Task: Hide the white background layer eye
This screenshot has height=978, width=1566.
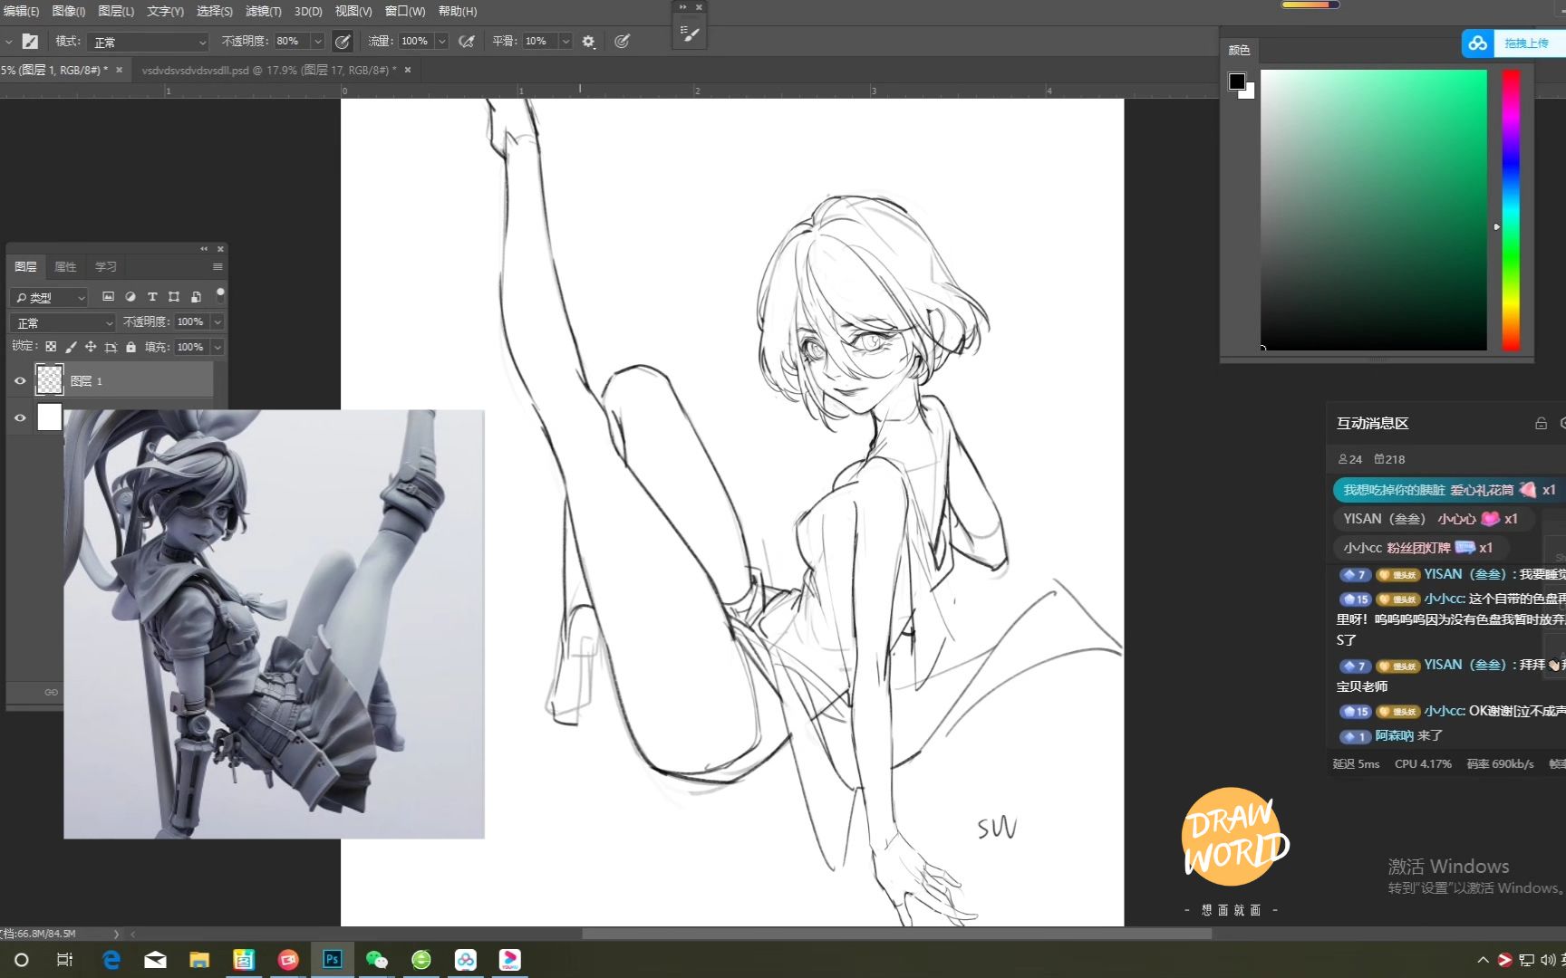Action: (20, 417)
